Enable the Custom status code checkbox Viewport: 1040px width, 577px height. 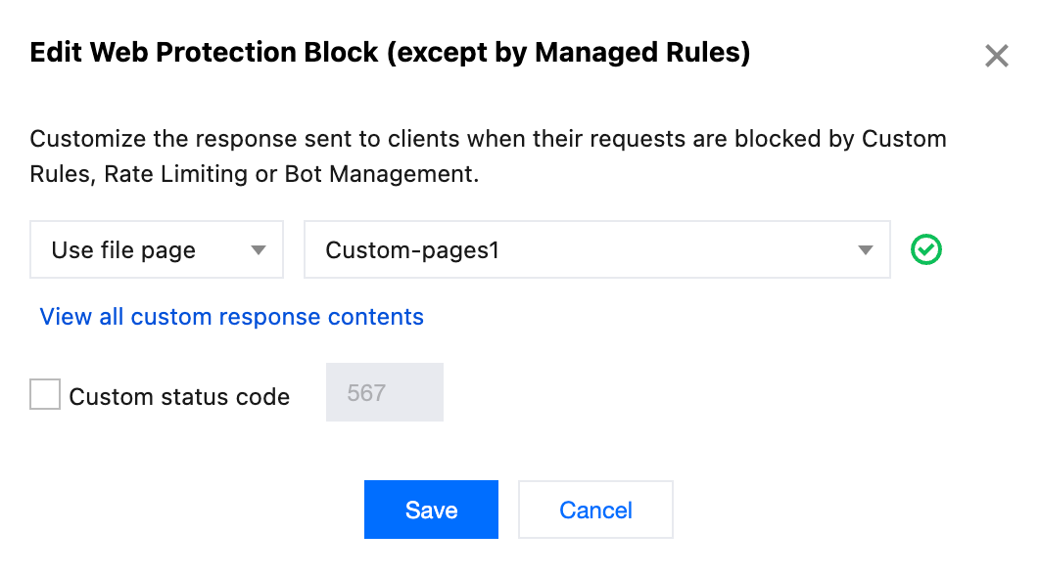(45, 395)
